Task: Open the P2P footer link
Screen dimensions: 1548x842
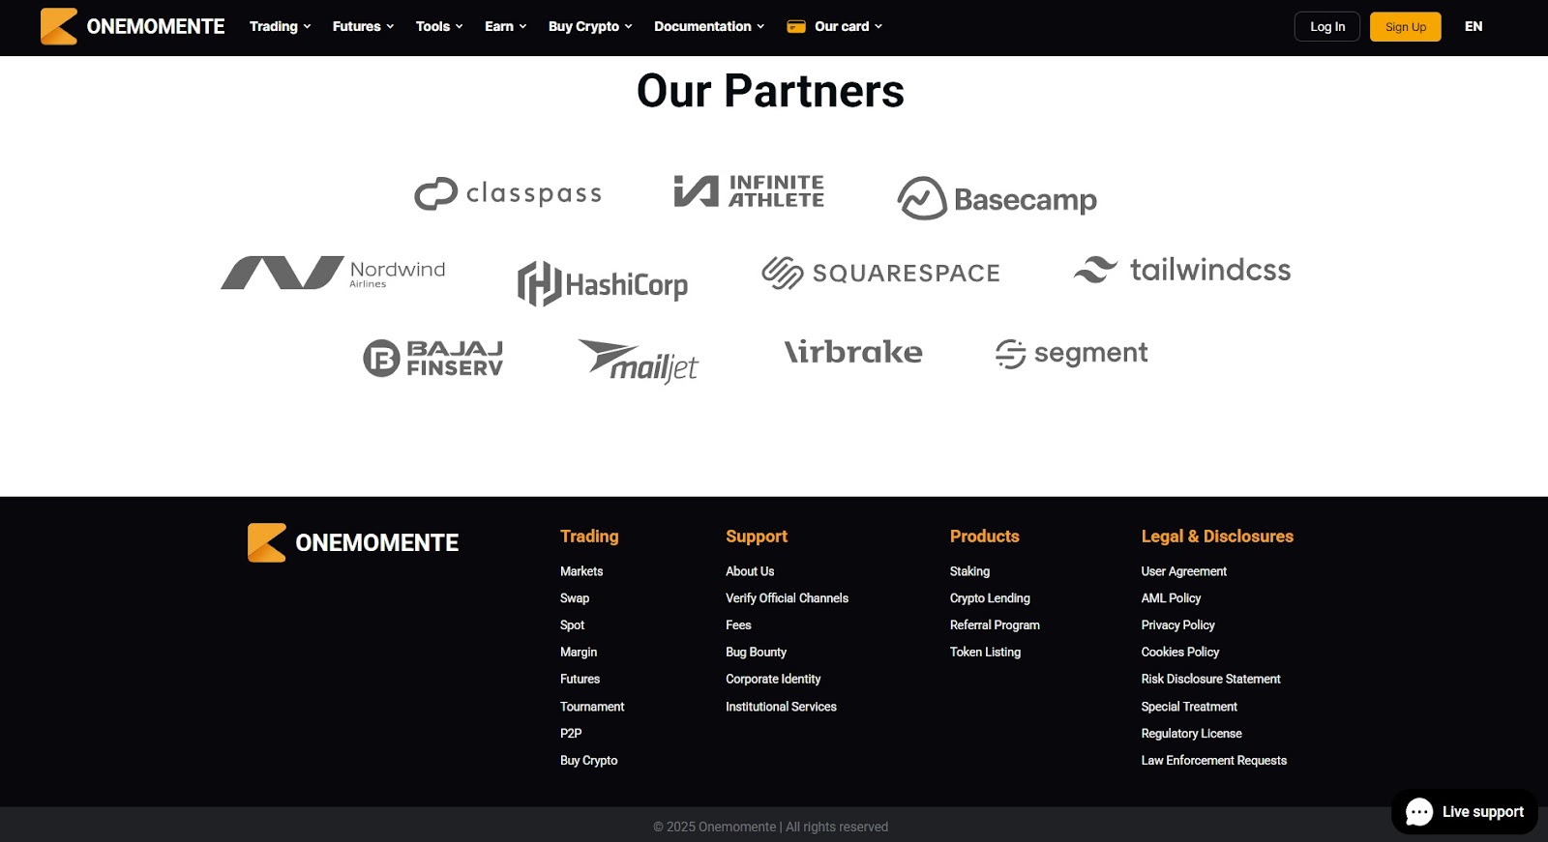Action: [571, 734]
